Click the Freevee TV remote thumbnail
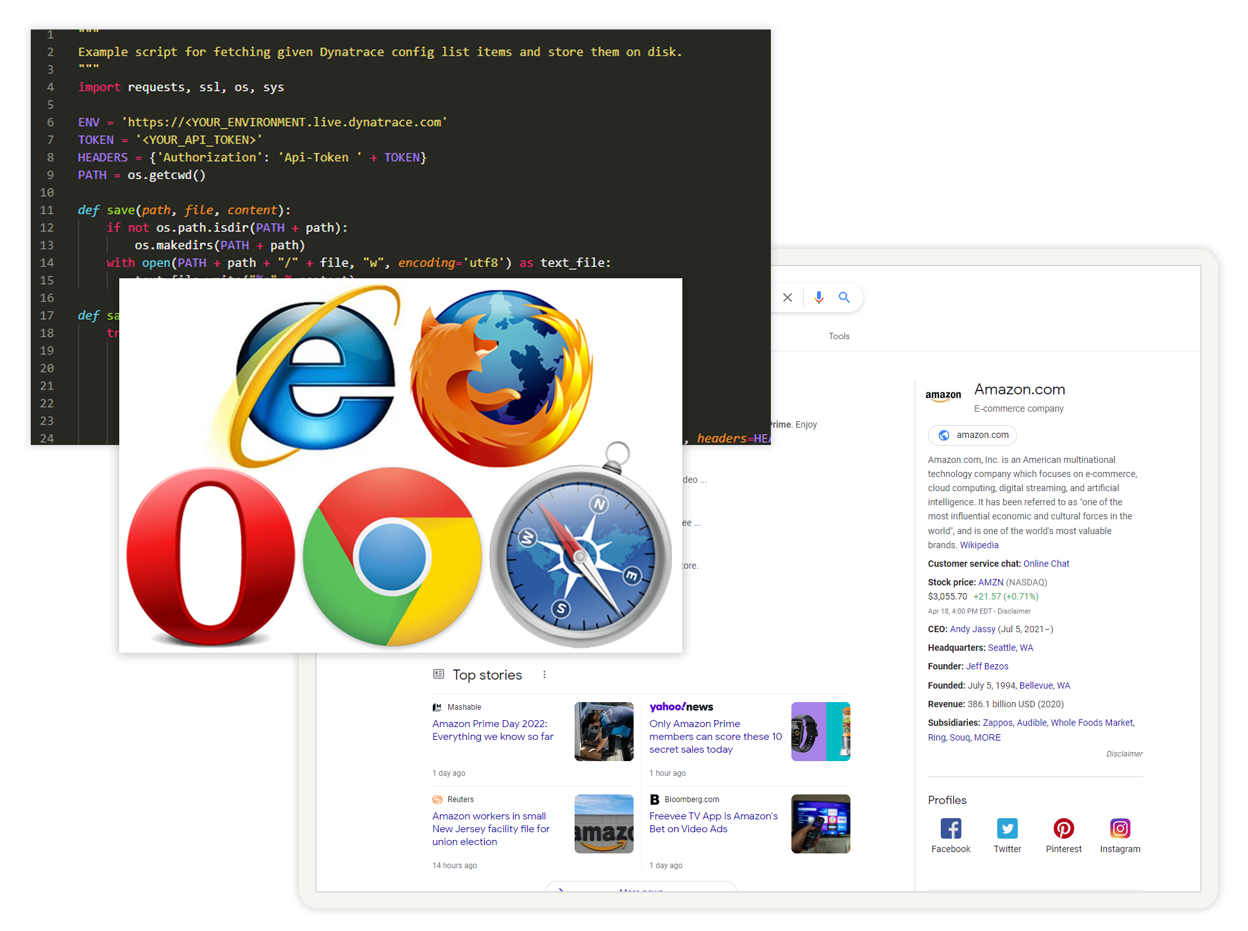Image resolution: width=1248 pixels, height=931 pixels. [821, 824]
